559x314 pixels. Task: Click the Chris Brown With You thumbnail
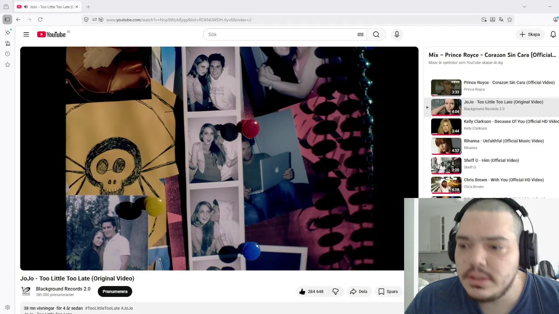coord(446,184)
